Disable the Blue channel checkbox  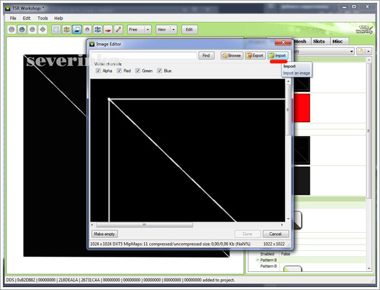pos(160,71)
